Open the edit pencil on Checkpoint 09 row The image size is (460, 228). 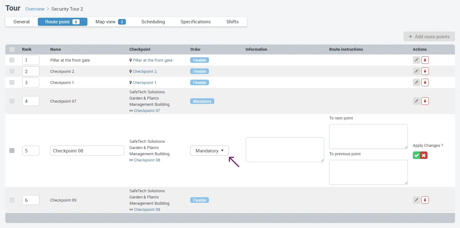click(416, 200)
